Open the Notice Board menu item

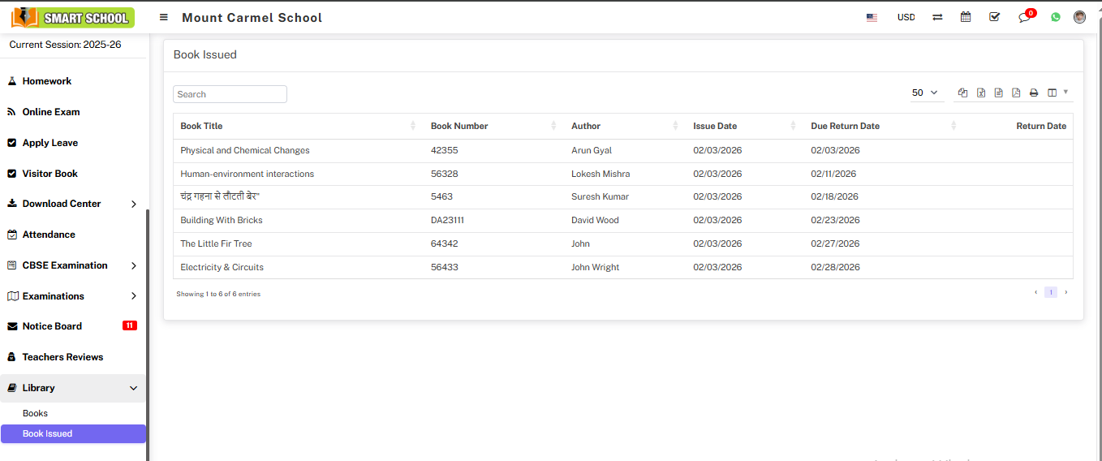point(53,326)
